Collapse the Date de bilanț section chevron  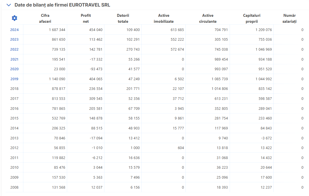tap(9, 5)
